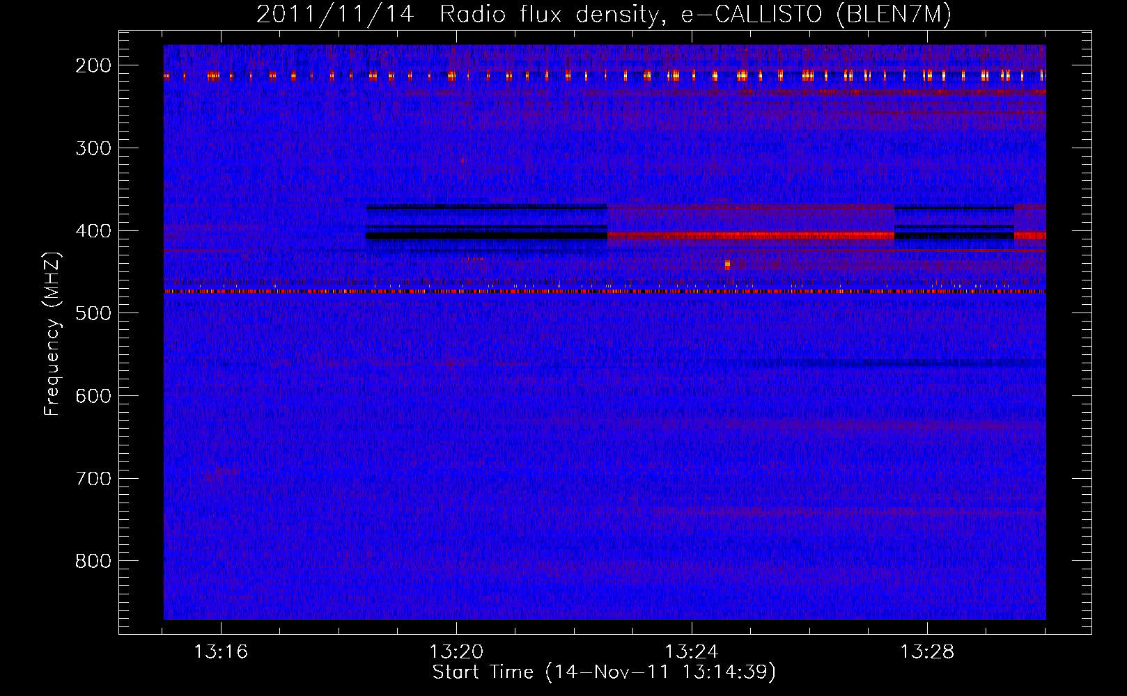Click the 500 frequency tick label

point(93,313)
